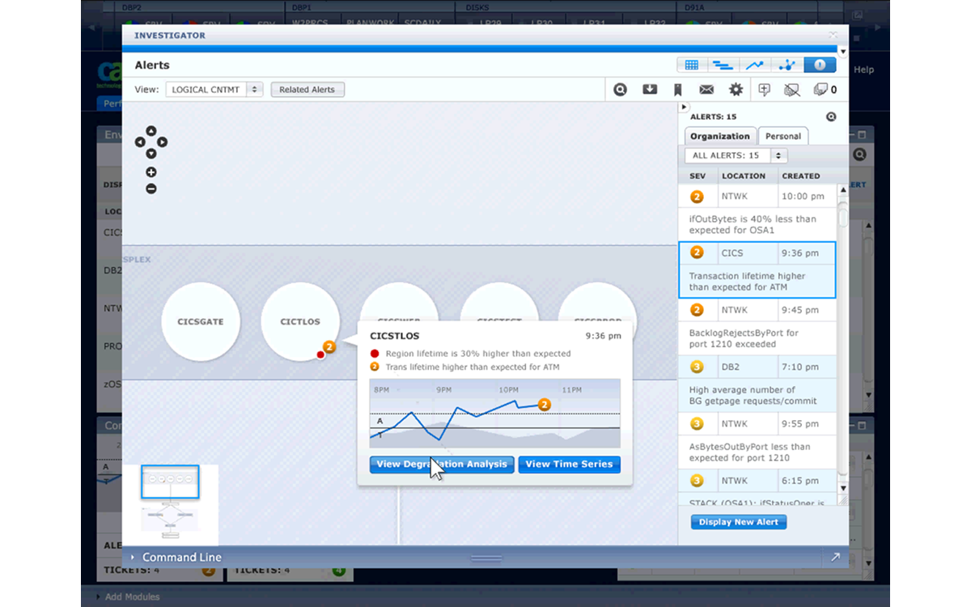The height and width of the screenshot is (607, 971).
Task: Zoom out with the minus icon
Action: 151,189
